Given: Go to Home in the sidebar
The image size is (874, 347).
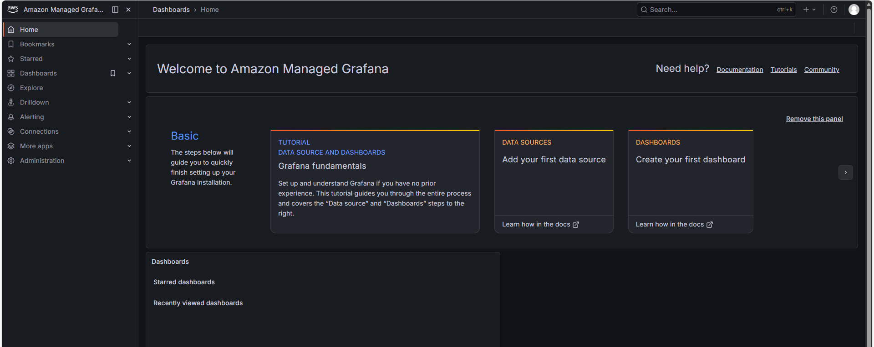Looking at the screenshot, I should (61, 30).
